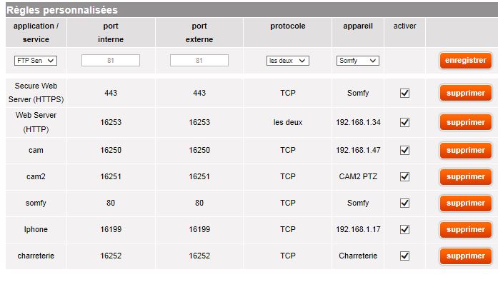Remove the cam2 port rule
Viewport: 498px width, 287px height.
tap(466, 176)
